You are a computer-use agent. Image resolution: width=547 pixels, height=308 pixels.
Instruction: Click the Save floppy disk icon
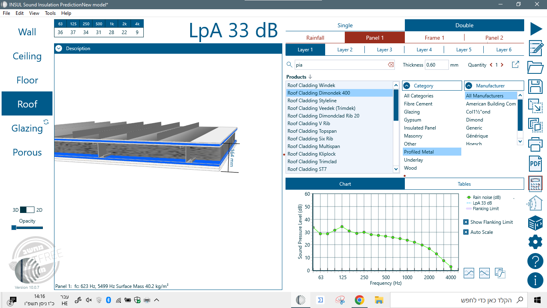point(535,87)
